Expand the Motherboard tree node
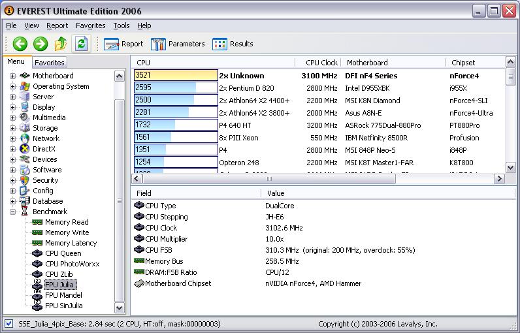This screenshot has height=333, width=520. pyautogui.click(x=12, y=76)
